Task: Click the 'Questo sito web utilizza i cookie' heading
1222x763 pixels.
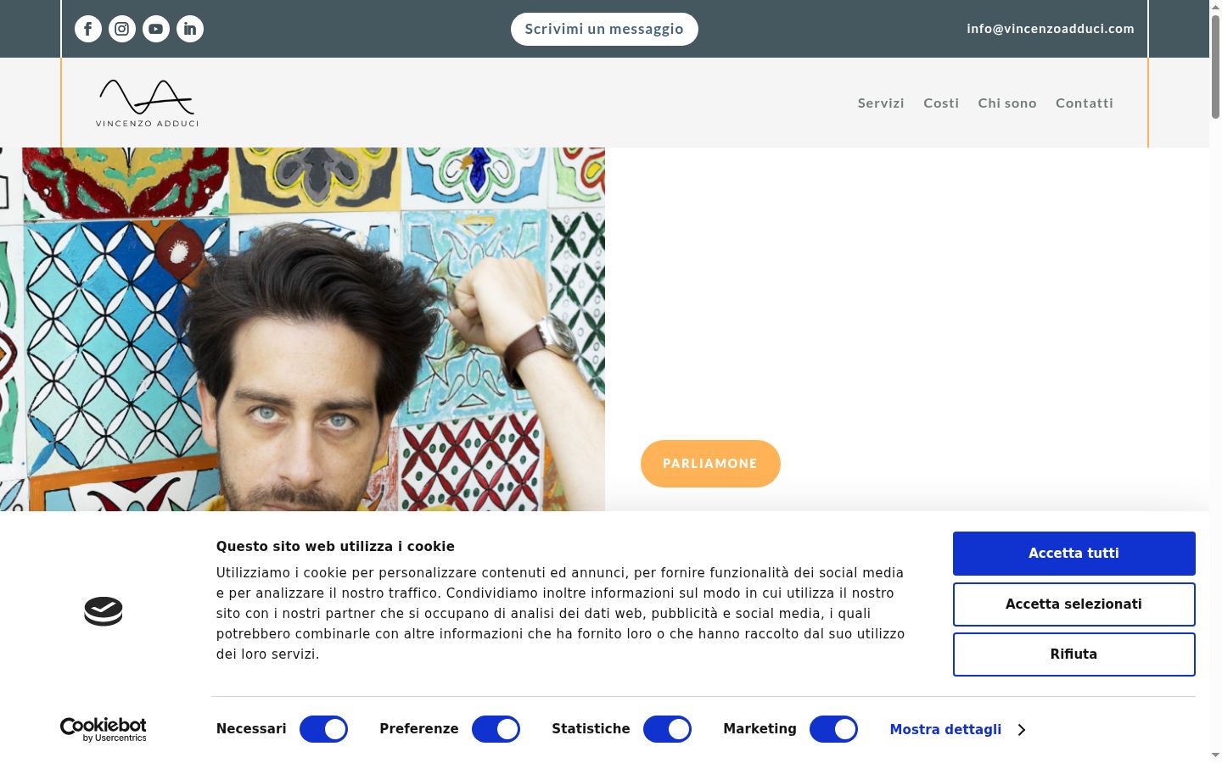Action: 335,547
